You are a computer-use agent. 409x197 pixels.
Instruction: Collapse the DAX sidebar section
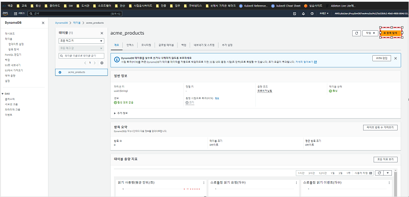tap(2, 94)
